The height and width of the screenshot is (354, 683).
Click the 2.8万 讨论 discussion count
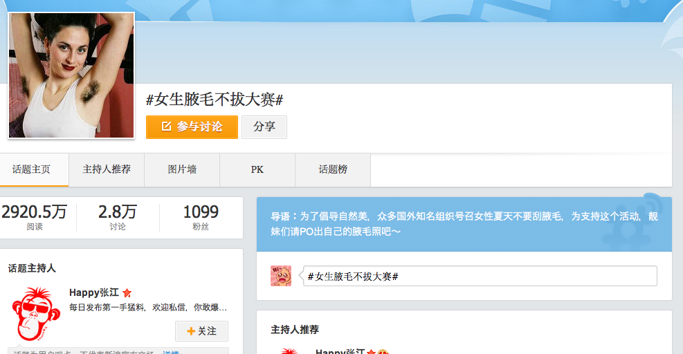pos(118,217)
